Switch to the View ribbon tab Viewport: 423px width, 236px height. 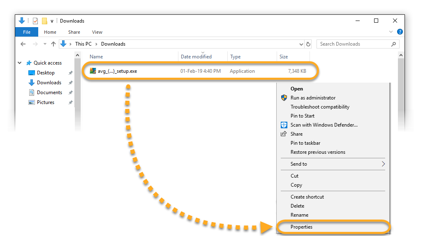point(97,32)
